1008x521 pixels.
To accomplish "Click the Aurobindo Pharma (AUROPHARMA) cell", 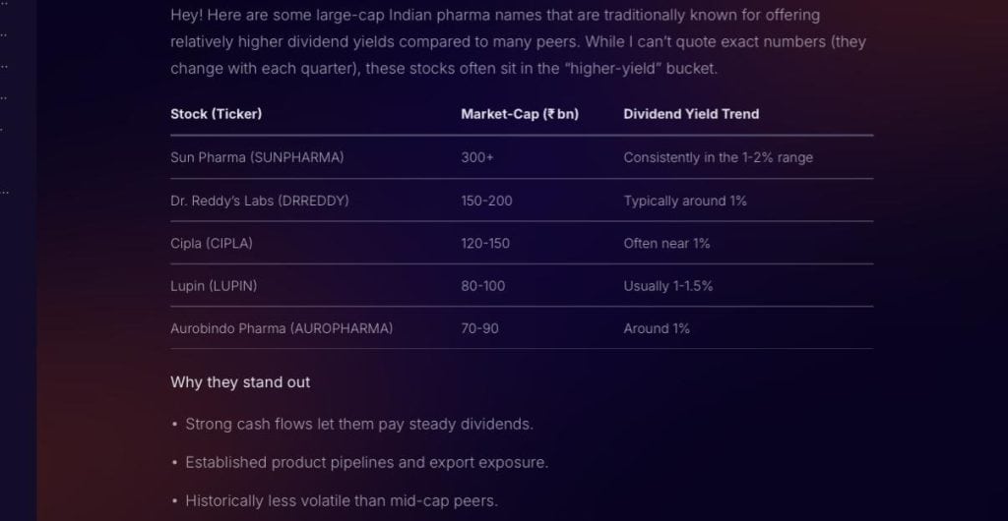I will coord(282,328).
